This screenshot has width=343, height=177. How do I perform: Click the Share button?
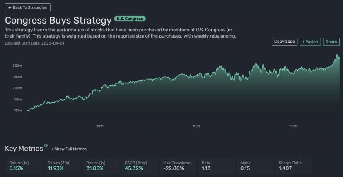click(331, 42)
